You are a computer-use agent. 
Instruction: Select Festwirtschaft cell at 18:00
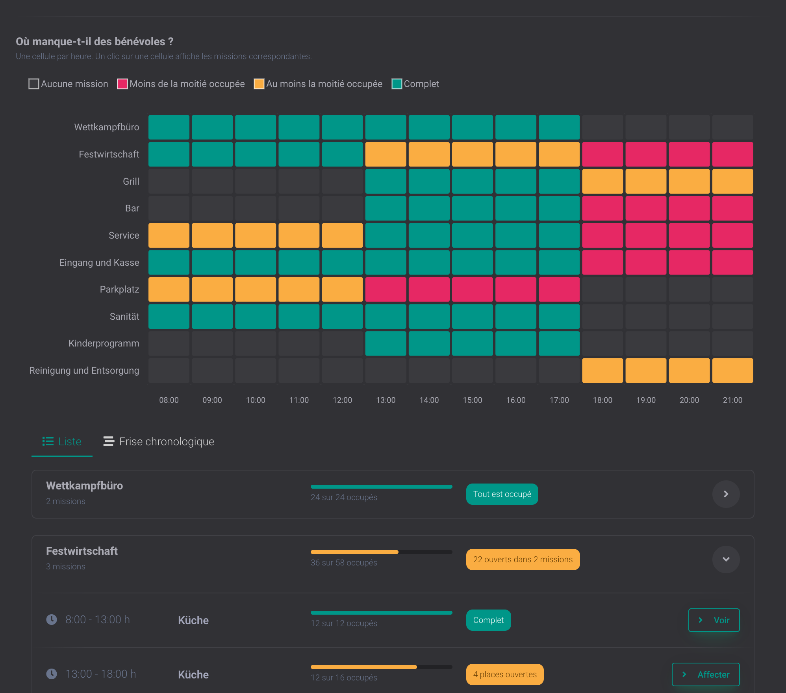point(602,154)
